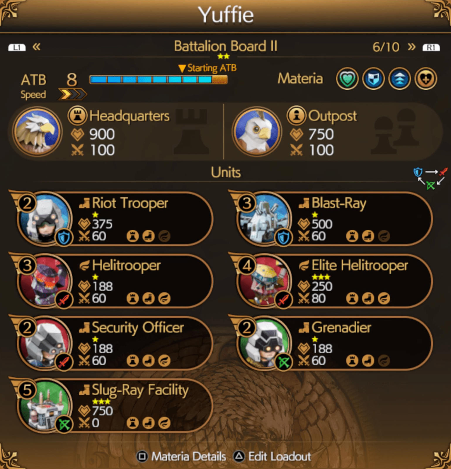451x469 pixels.
Task: Select the blue shield materia icon
Action: click(373, 79)
